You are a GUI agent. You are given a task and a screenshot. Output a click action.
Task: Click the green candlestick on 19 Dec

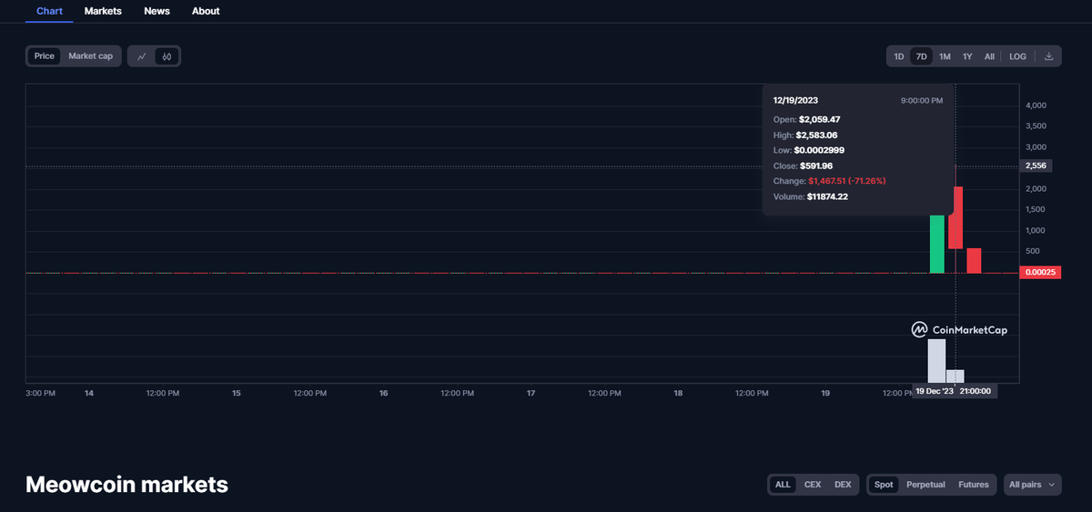coord(936,244)
